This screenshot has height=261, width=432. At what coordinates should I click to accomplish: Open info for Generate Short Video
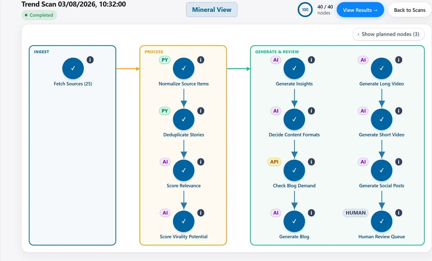click(399, 111)
